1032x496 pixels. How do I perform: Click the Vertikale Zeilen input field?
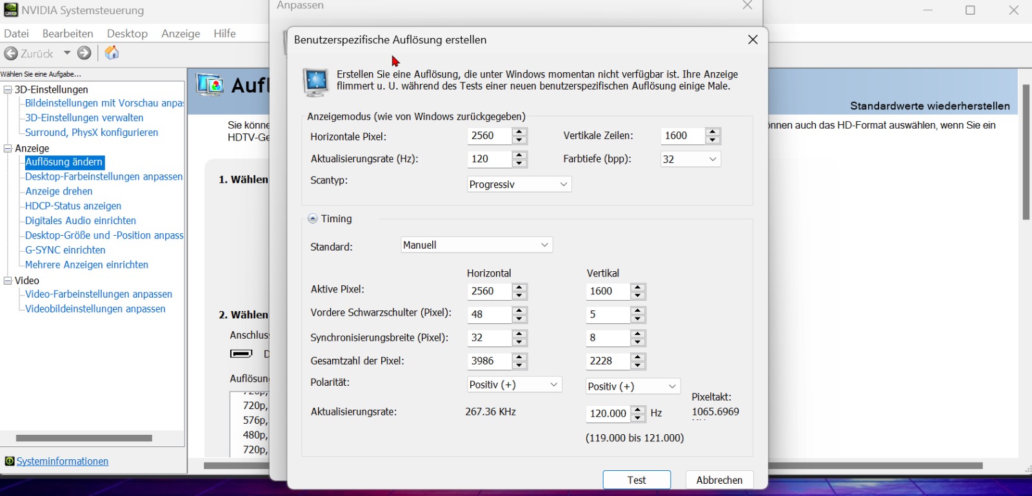pos(682,136)
